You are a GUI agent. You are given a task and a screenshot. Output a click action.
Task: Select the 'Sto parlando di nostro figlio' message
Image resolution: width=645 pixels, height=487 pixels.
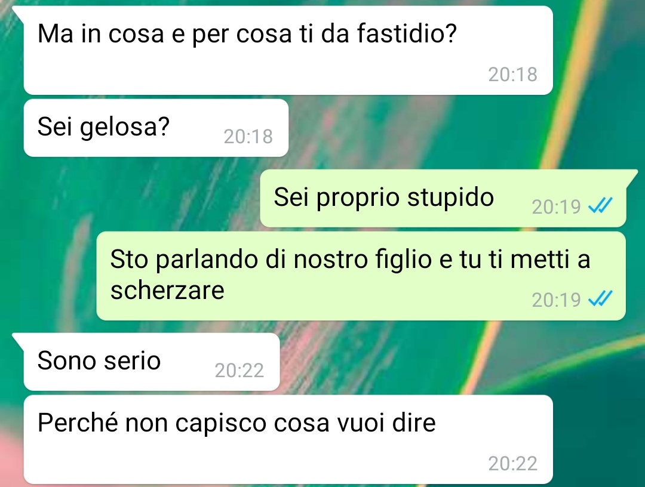pos(361,276)
